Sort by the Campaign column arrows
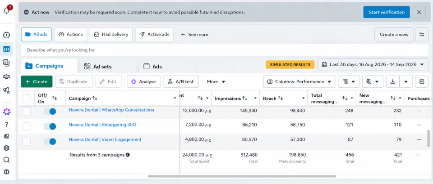Viewport: 433px width, 184px height. (x=95, y=99)
